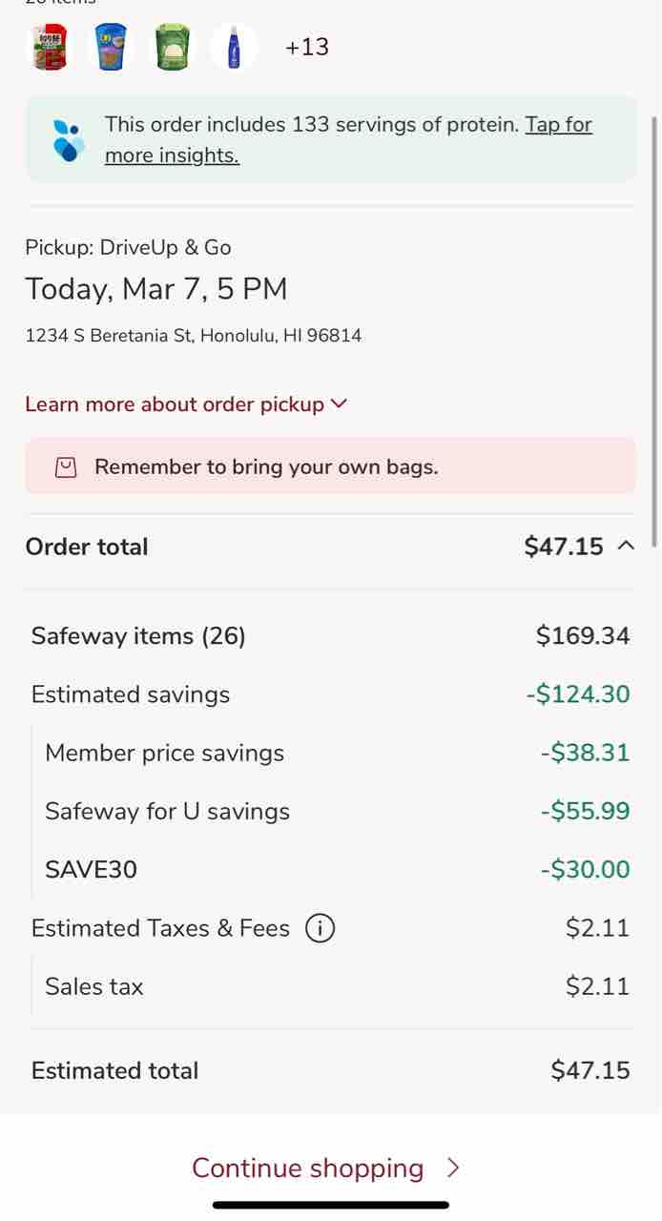
Task: Tap the blue spray bottle thumbnail
Action: tap(234, 47)
